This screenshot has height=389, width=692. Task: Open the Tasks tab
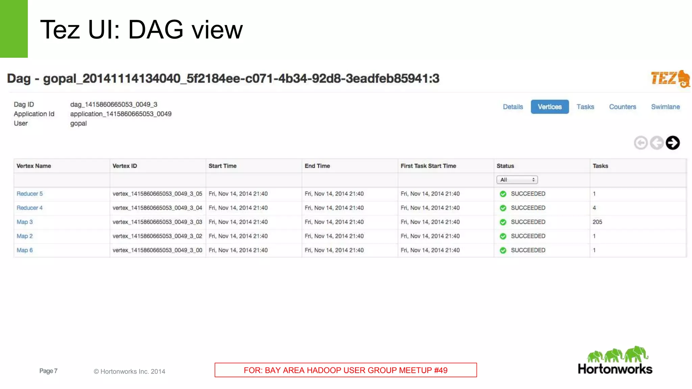tap(585, 107)
